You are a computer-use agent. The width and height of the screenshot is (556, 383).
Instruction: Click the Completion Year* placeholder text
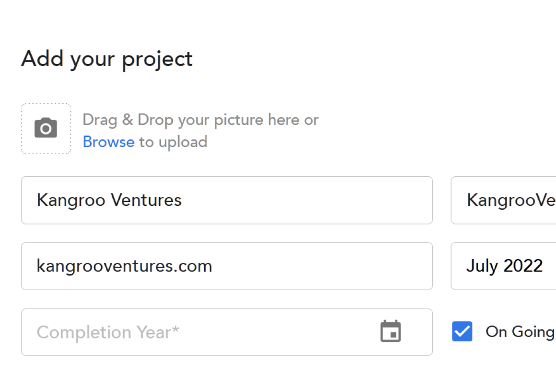pyautogui.click(x=108, y=332)
